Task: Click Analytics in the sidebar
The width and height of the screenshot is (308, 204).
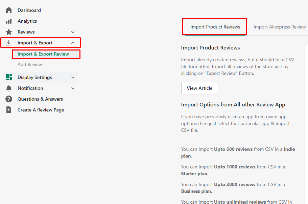Action: (x=27, y=21)
